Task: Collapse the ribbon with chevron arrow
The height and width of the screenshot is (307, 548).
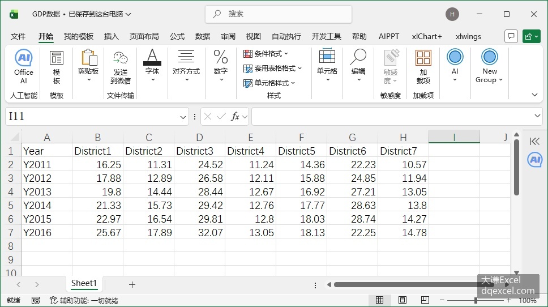Action: click(x=534, y=95)
